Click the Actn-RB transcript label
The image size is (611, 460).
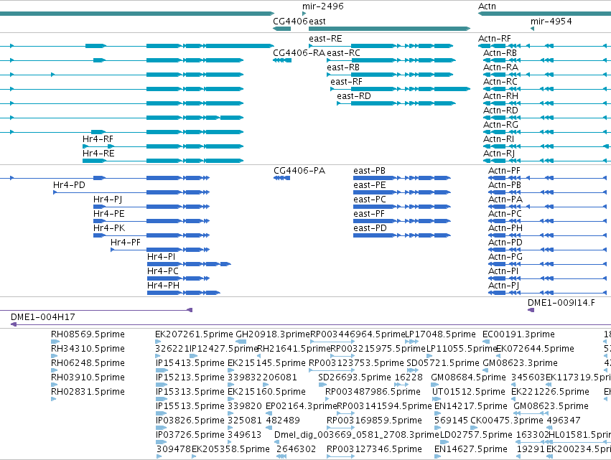500,53
